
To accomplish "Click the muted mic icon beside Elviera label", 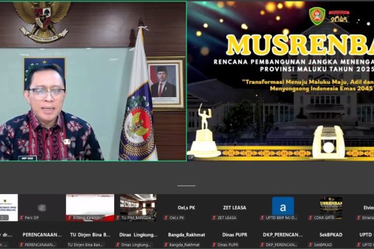I will 359,217.
